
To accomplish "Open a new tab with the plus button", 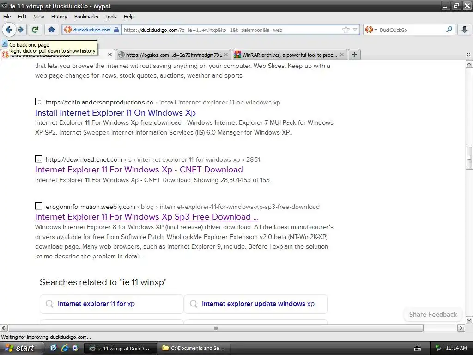I will pyautogui.click(x=354, y=55).
